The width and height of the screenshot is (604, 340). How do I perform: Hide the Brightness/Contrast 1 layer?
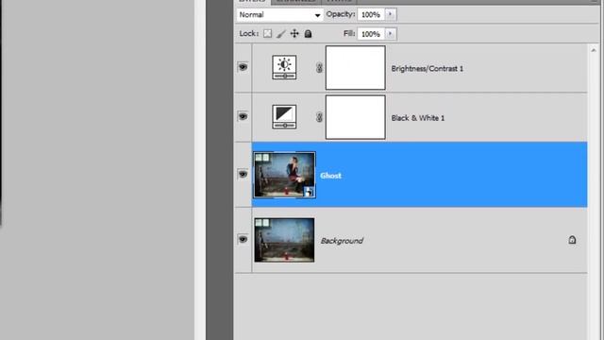coord(243,67)
